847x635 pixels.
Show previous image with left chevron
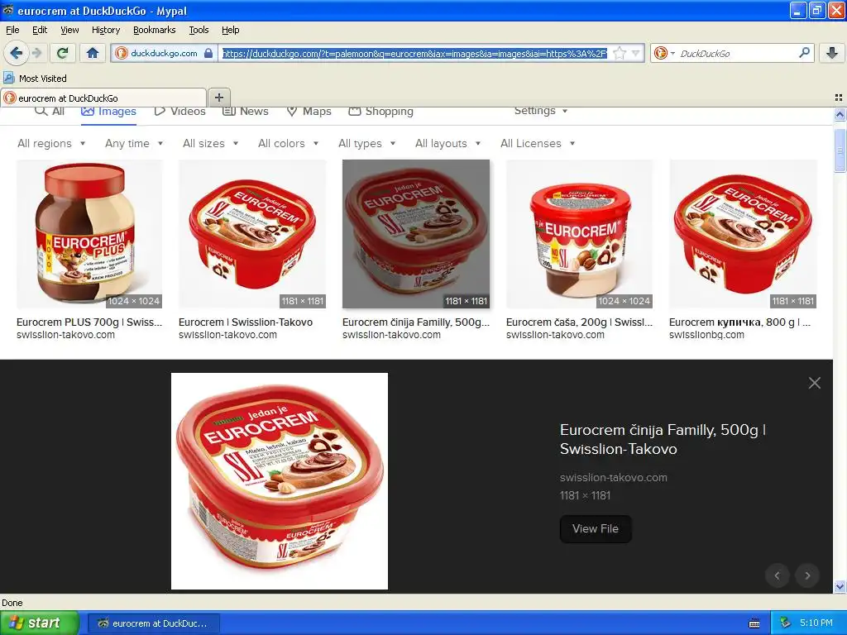click(778, 575)
